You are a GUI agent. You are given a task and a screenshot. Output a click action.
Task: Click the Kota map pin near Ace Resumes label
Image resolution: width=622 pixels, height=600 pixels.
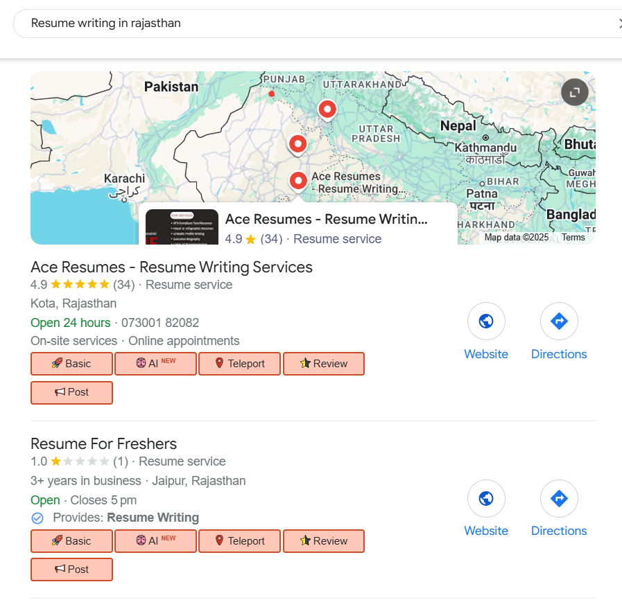coord(298,180)
